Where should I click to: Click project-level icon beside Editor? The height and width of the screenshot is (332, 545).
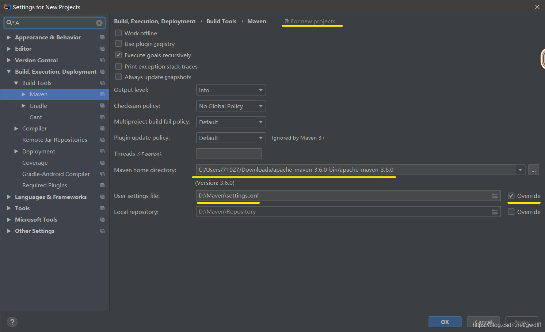[102, 49]
